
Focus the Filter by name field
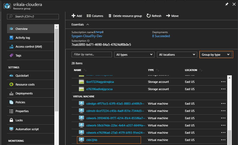pos(92,54)
